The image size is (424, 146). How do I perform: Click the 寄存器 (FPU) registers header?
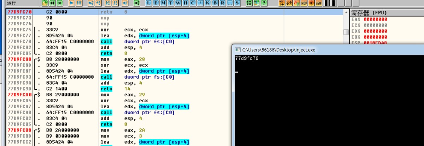[387, 12]
